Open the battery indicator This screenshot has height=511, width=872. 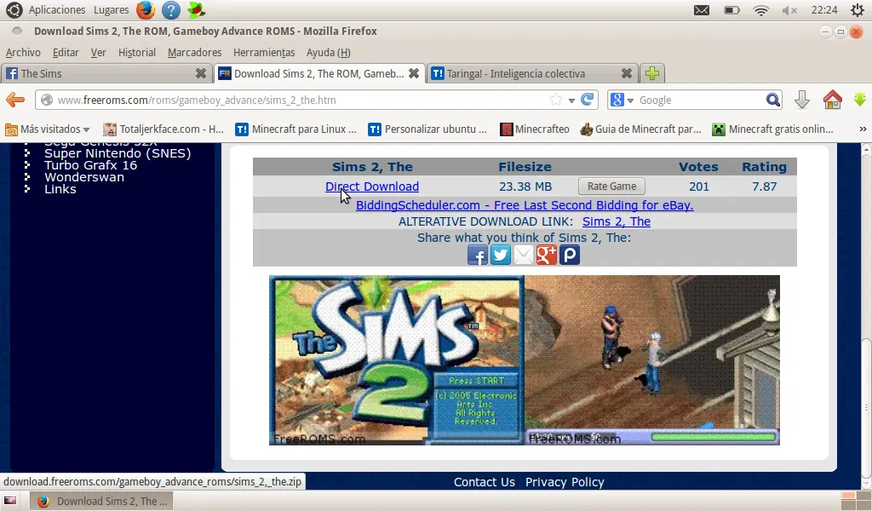pyautogui.click(x=731, y=10)
